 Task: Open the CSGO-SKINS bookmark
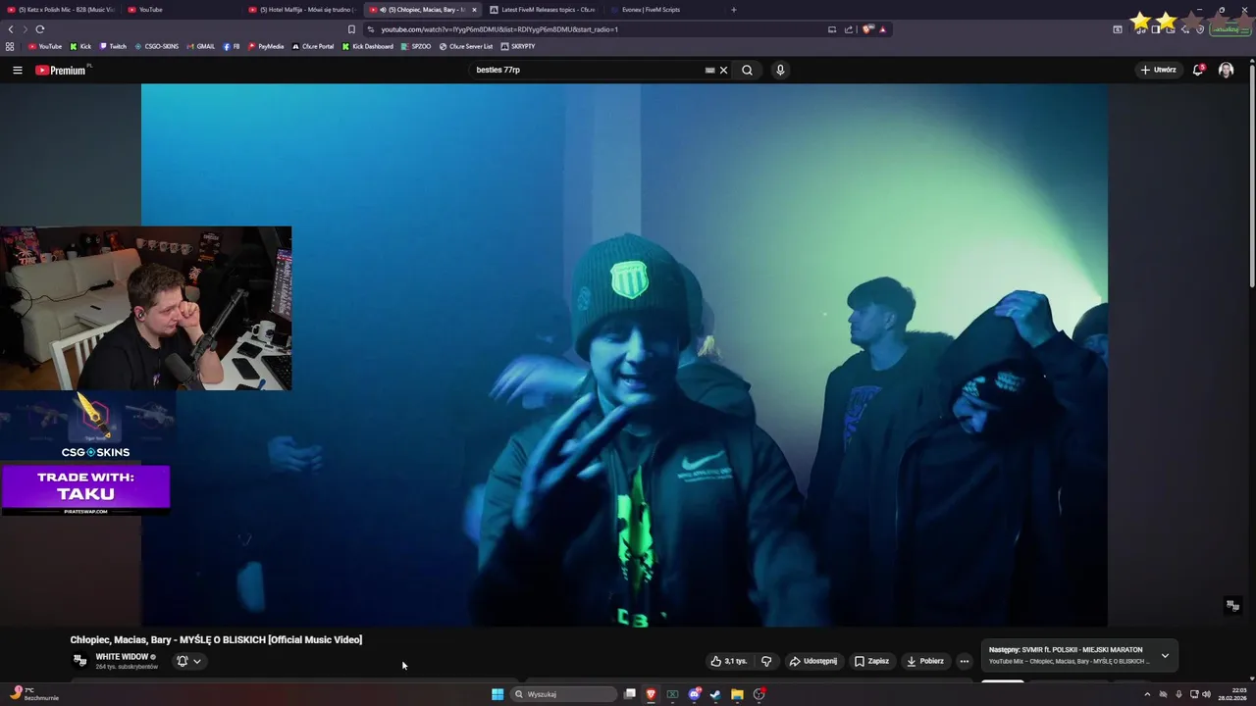tap(157, 46)
